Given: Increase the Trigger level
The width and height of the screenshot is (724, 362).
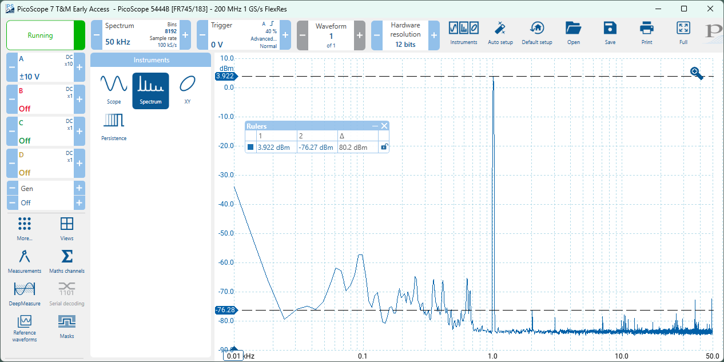Looking at the screenshot, I should 285,35.
